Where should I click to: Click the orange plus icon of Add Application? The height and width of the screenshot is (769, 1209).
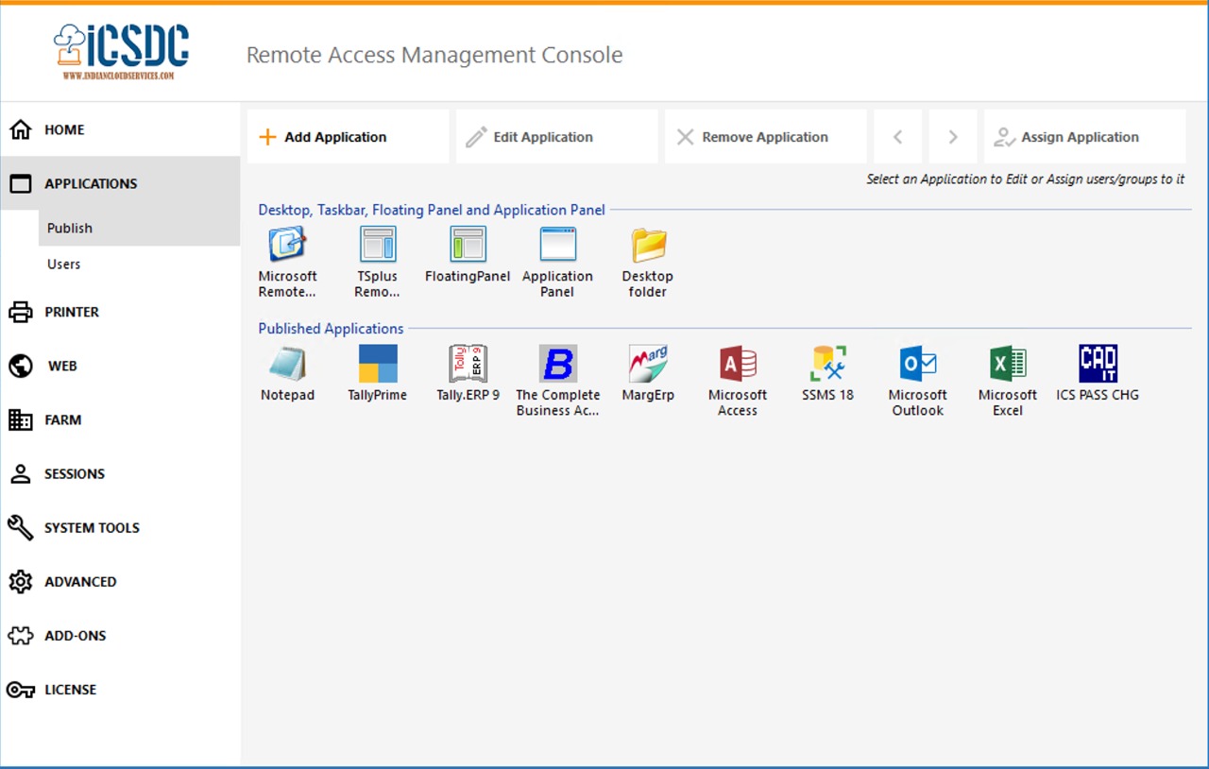tap(268, 137)
